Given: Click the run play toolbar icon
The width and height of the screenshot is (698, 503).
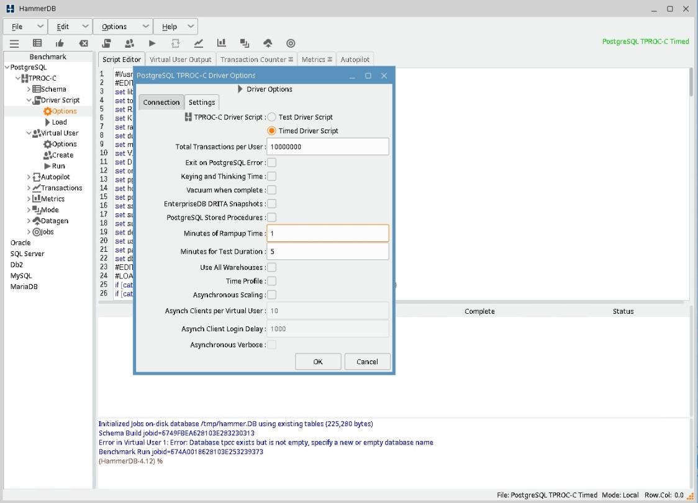Looking at the screenshot, I should tap(152, 43).
